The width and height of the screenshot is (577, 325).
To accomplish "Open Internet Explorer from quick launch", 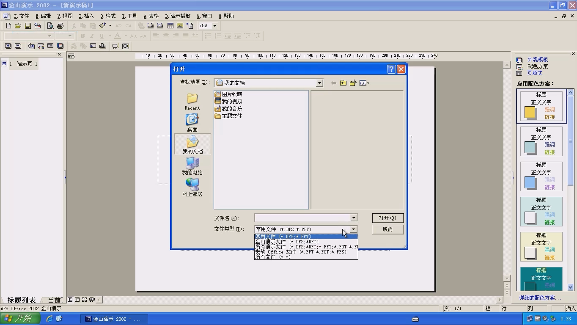I will pyautogui.click(x=49, y=319).
